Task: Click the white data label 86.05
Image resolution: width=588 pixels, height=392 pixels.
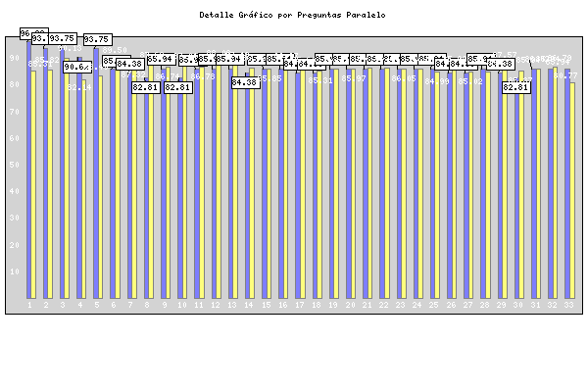Action: [x=404, y=78]
